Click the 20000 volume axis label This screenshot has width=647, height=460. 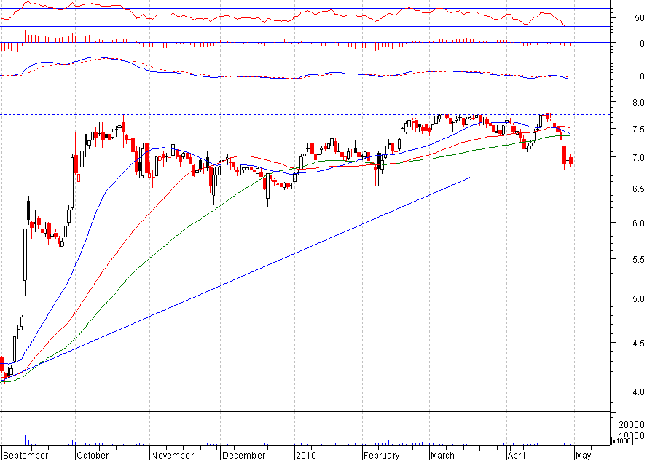click(x=631, y=424)
